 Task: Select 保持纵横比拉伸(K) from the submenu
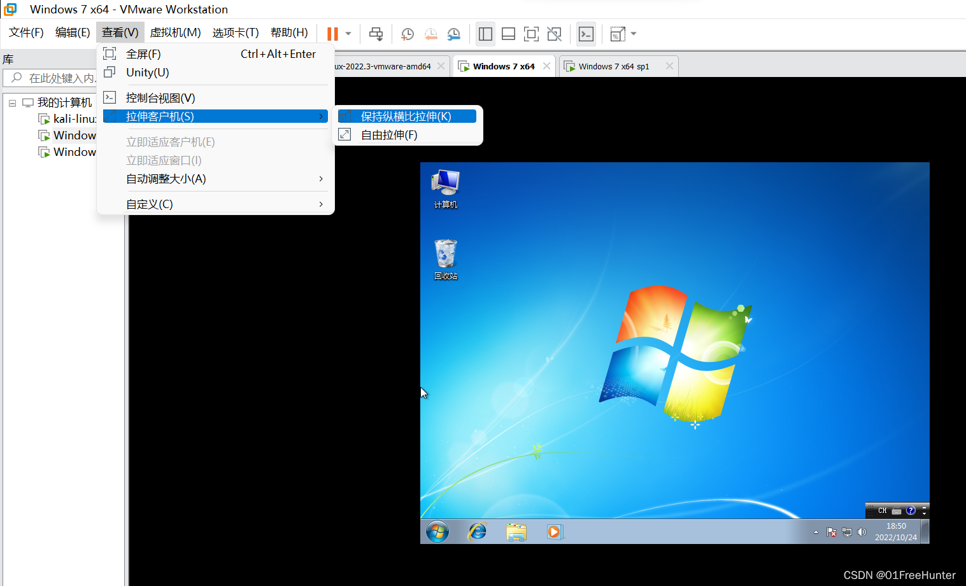tap(407, 116)
